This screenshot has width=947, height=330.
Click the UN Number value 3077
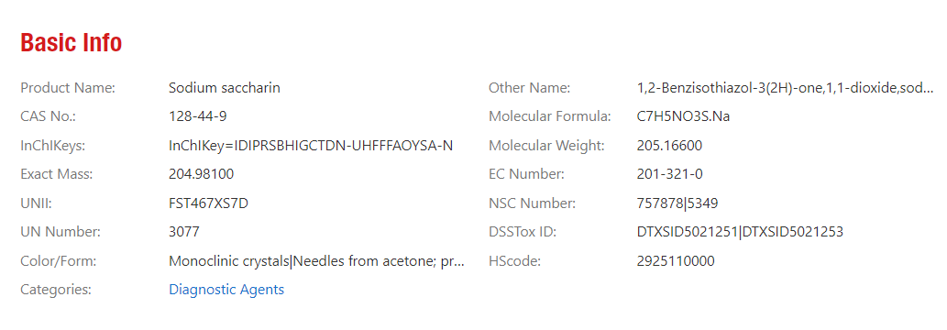point(184,232)
